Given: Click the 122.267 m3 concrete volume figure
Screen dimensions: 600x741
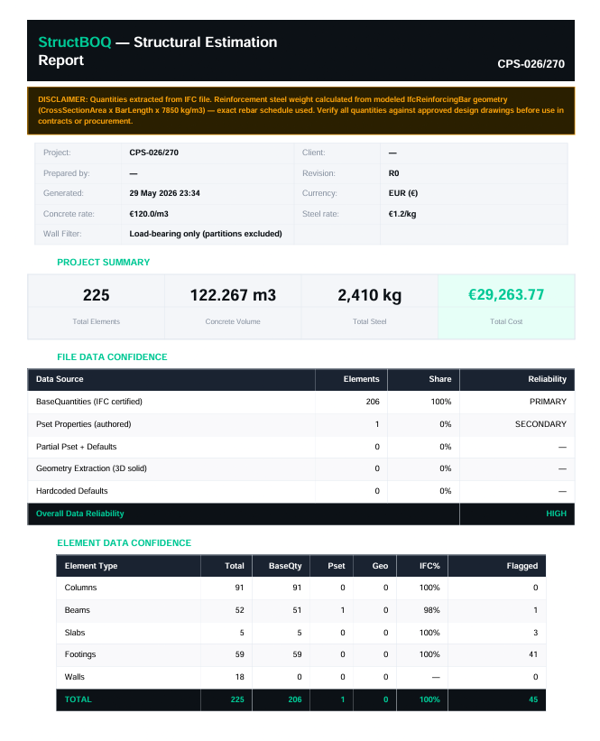Looking at the screenshot, I should (233, 295).
